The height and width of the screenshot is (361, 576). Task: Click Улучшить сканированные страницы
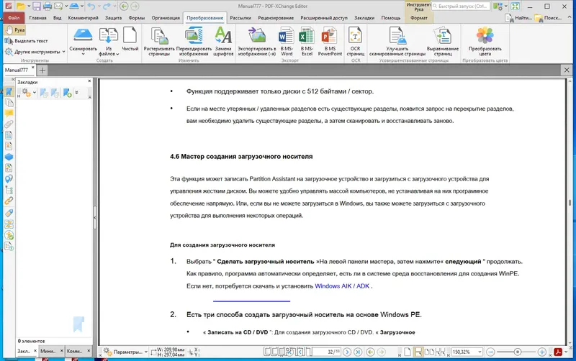(397, 42)
